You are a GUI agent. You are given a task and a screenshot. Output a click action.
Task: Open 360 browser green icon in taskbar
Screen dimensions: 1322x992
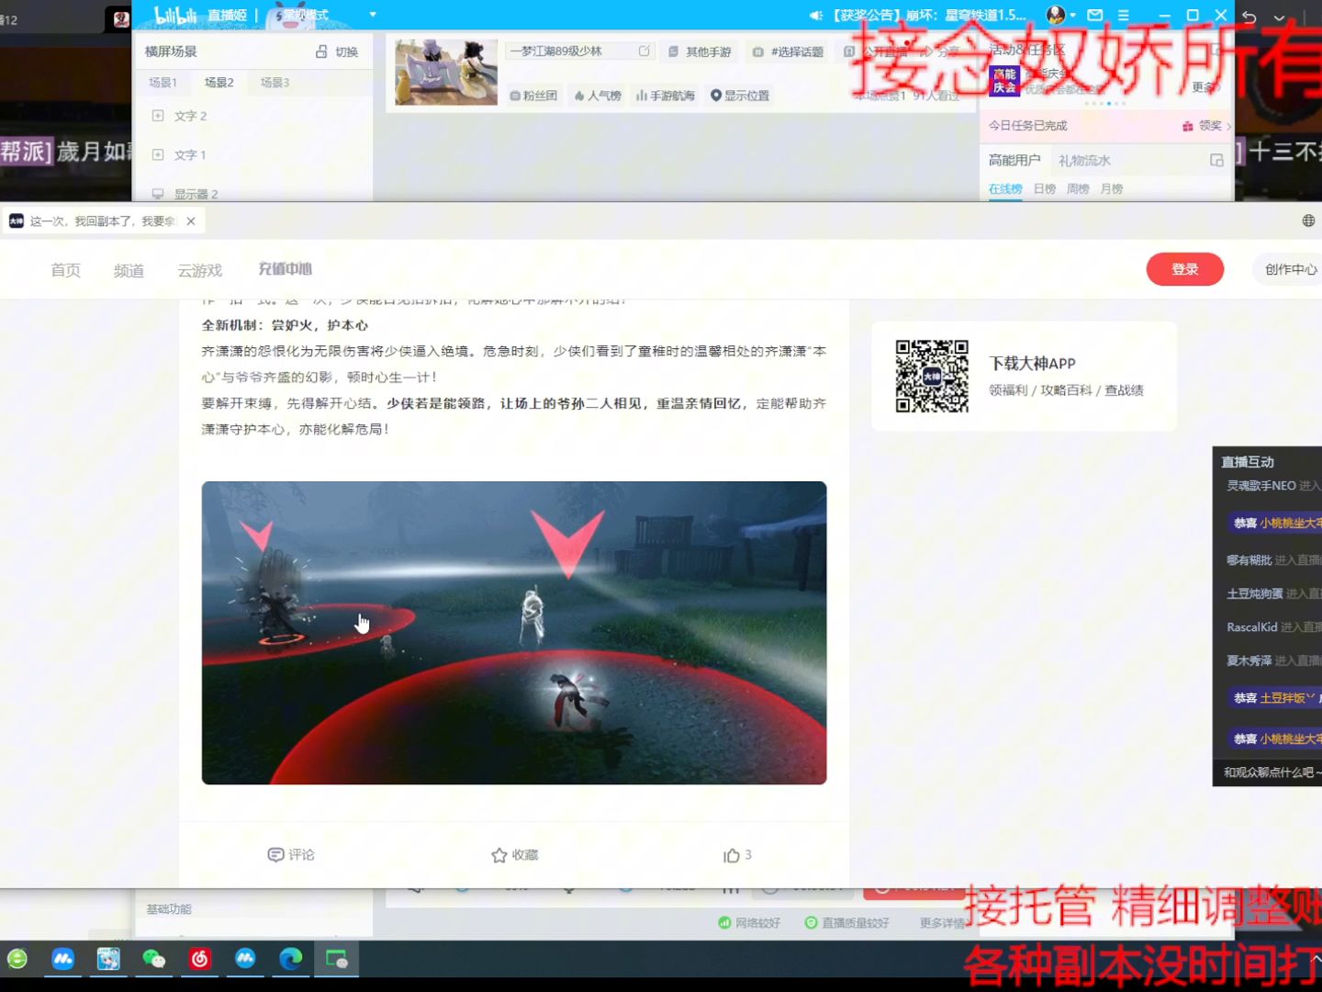click(17, 960)
